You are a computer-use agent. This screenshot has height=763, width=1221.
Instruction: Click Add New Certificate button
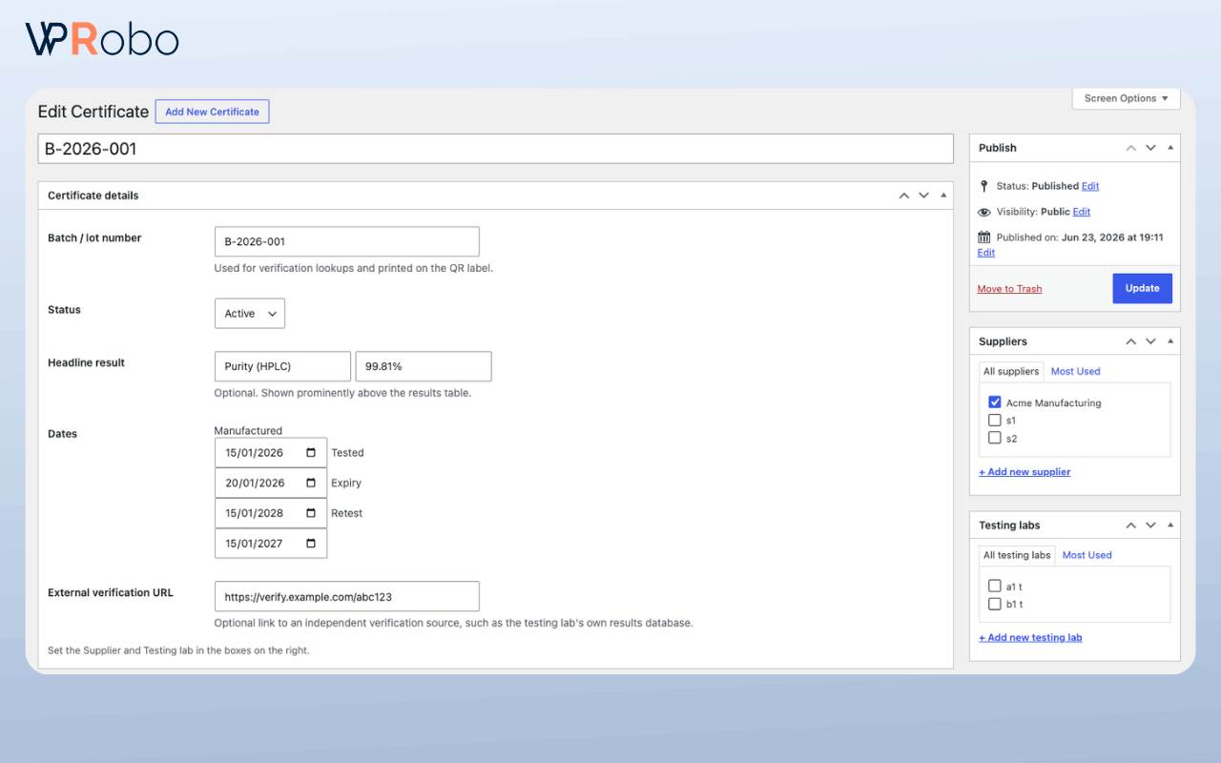point(213,112)
